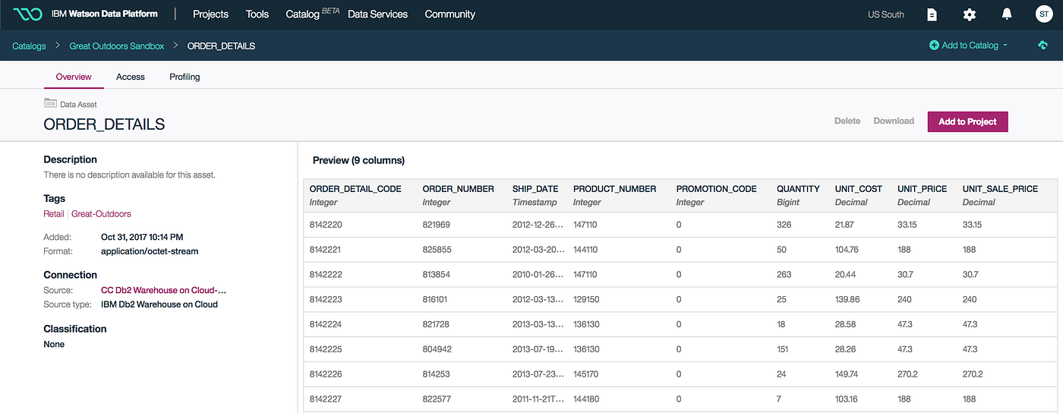
Task: Click the plus icon beside Add to Catalog
Action: point(934,46)
